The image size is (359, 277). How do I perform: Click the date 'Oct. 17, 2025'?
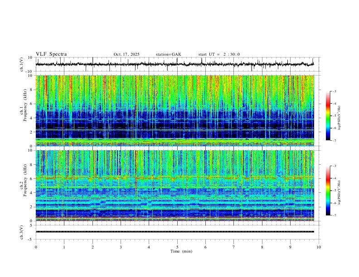click(x=126, y=54)
